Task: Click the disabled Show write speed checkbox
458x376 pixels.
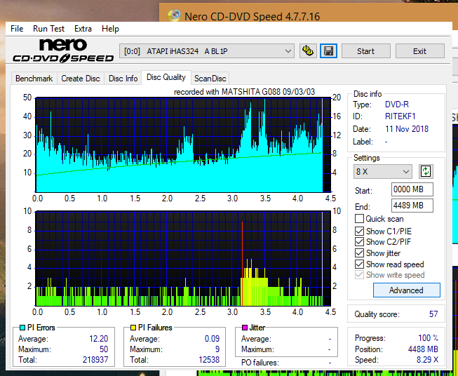Action: click(359, 275)
